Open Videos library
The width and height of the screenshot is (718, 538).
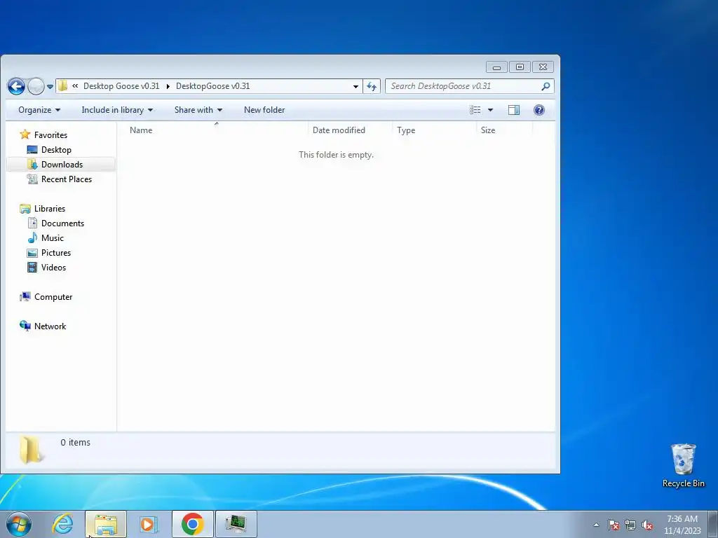(53, 267)
